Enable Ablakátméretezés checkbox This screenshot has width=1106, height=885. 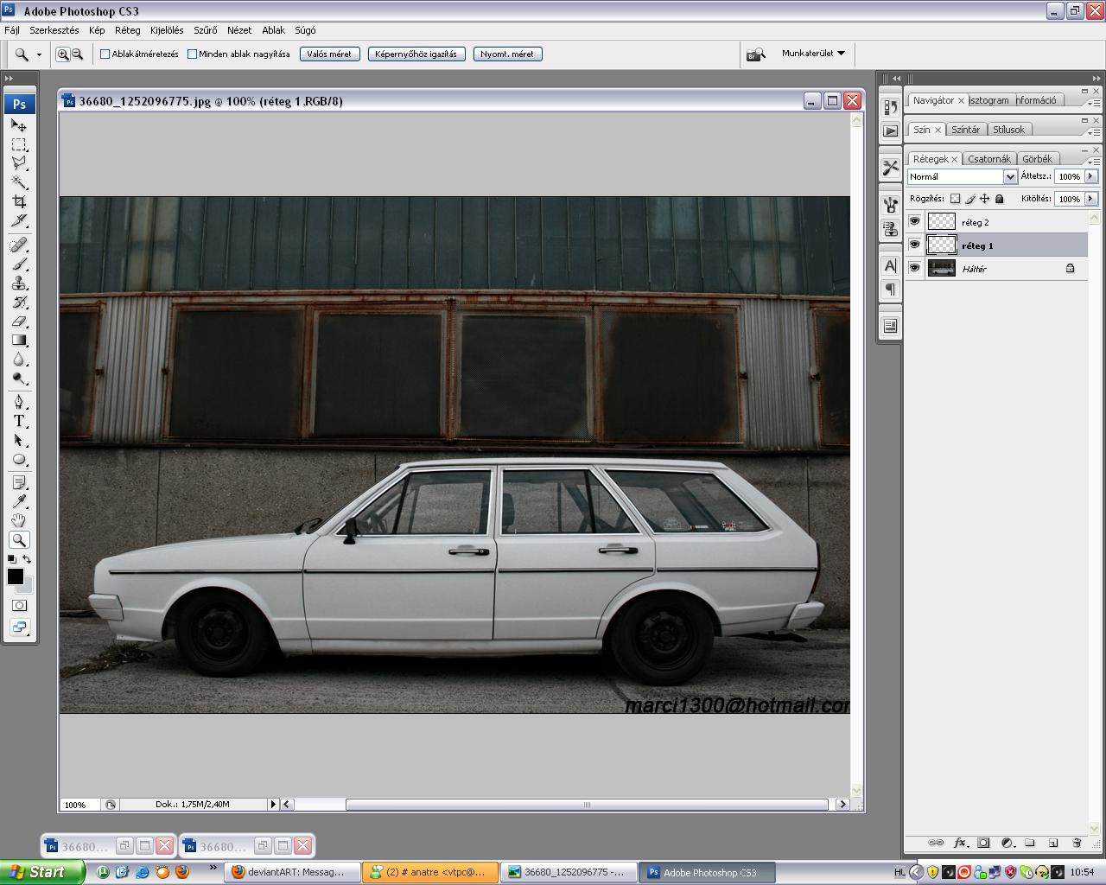point(105,54)
